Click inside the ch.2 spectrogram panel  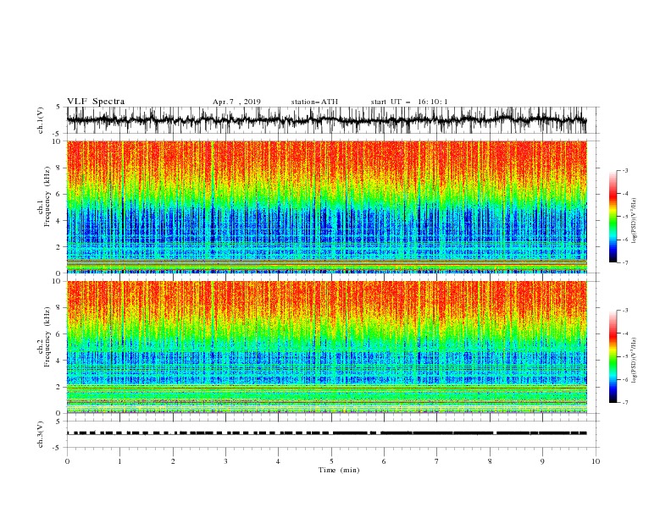coord(327,347)
